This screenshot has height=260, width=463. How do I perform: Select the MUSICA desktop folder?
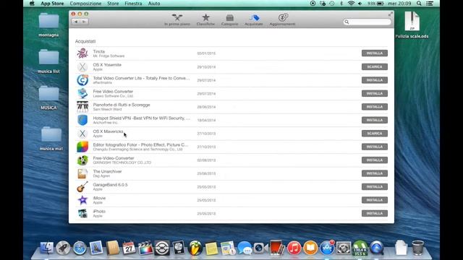48,97
